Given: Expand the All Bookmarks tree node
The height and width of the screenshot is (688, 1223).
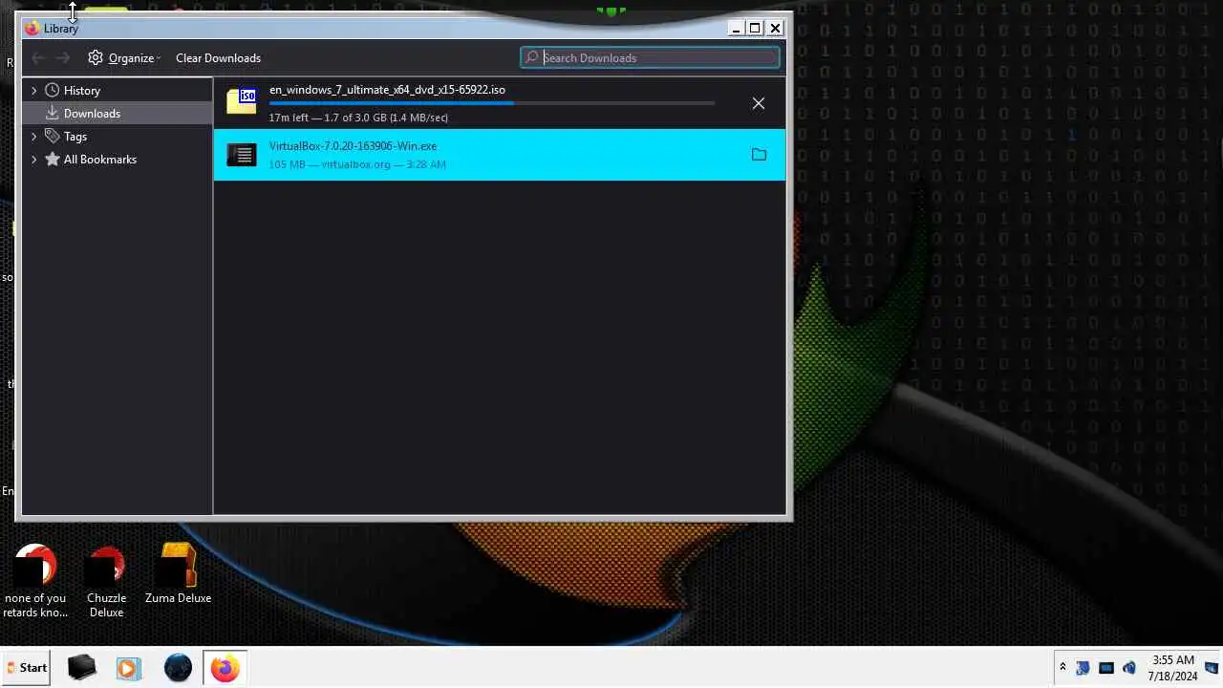Looking at the screenshot, I should 34,160.
